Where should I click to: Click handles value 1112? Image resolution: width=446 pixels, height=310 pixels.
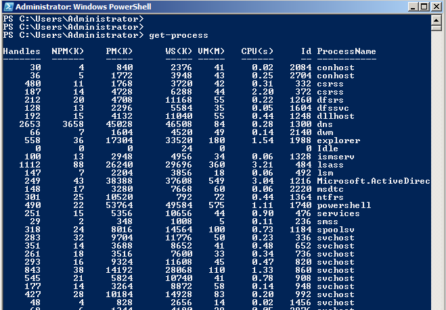coord(30,165)
